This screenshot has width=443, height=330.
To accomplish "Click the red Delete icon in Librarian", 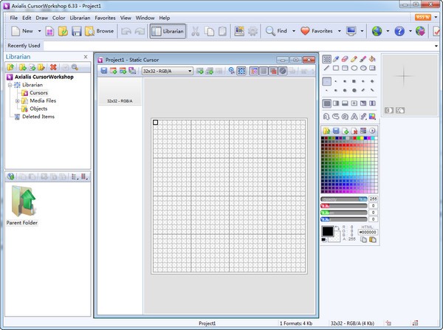I will 53,67.
